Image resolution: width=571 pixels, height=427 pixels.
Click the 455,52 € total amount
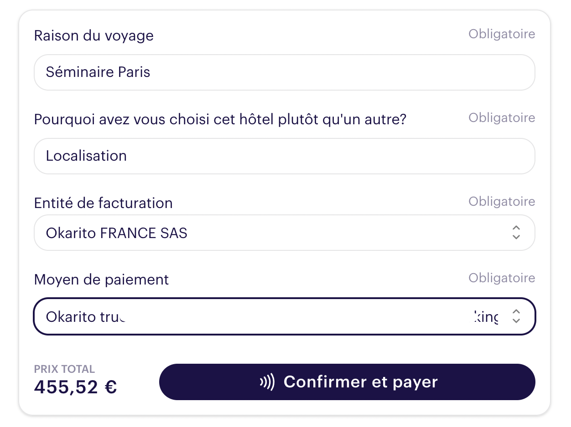pyautogui.click(x=75, y=387)
